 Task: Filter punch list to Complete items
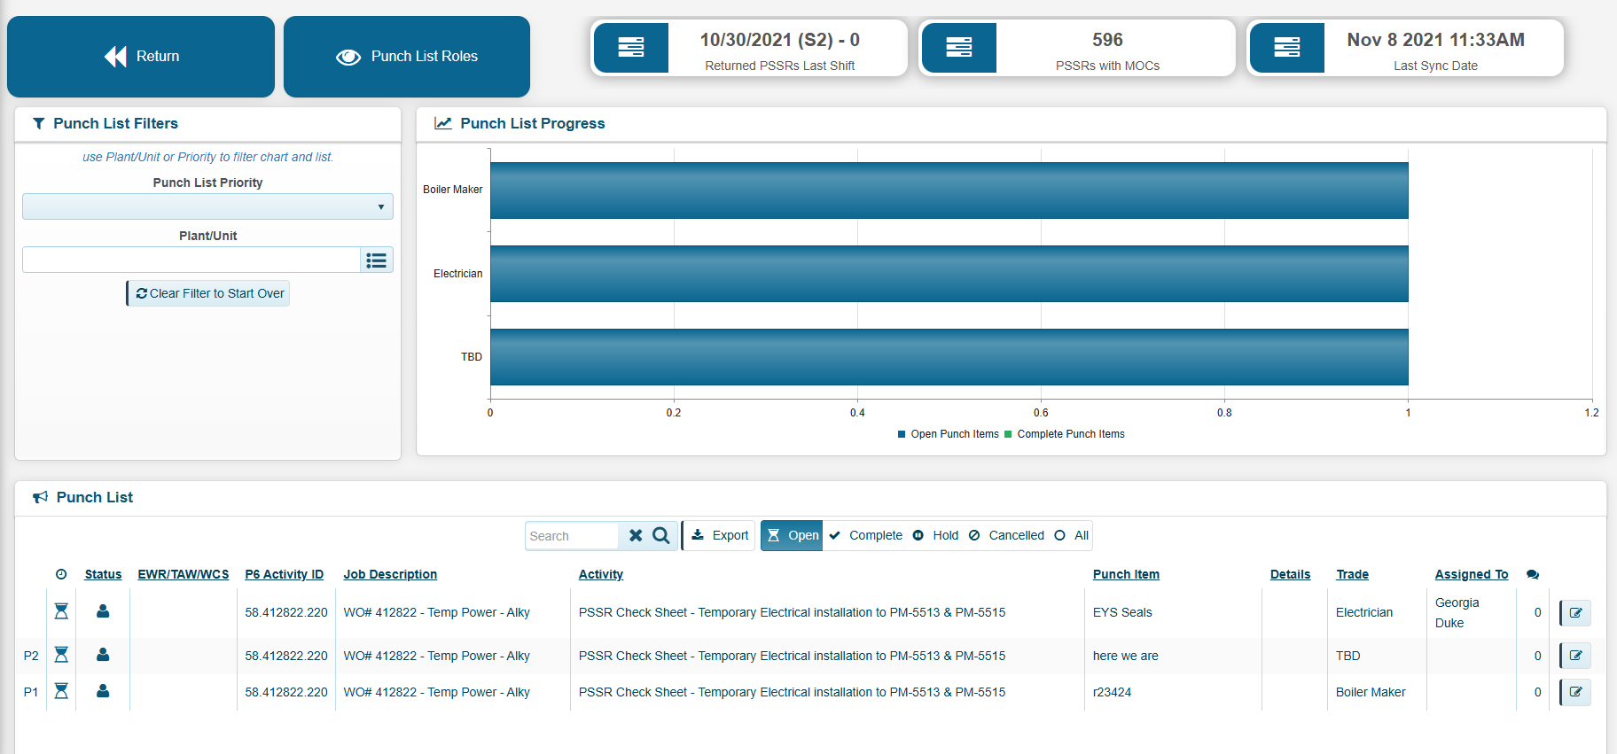click(x=865, y=536)
